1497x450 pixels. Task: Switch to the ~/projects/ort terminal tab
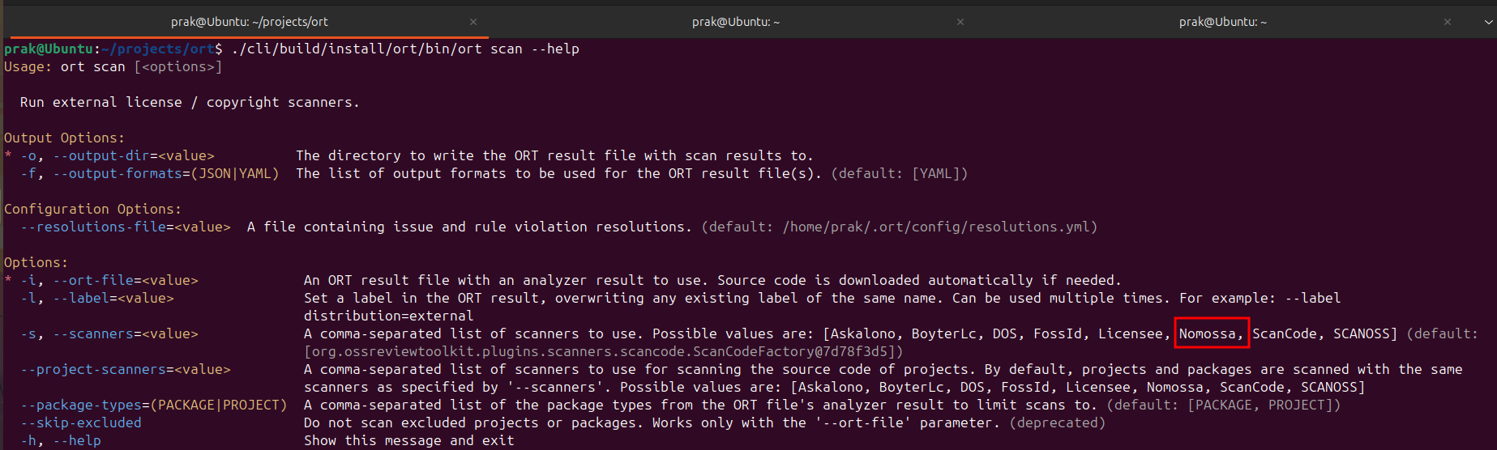[x=249, y=22]
